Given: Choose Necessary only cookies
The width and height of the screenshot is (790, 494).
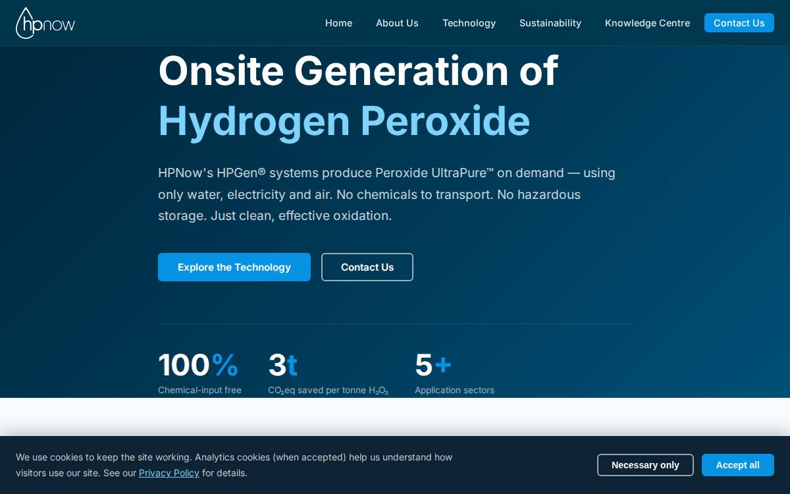Looking at the screenshot, I should tap(645, 465).
